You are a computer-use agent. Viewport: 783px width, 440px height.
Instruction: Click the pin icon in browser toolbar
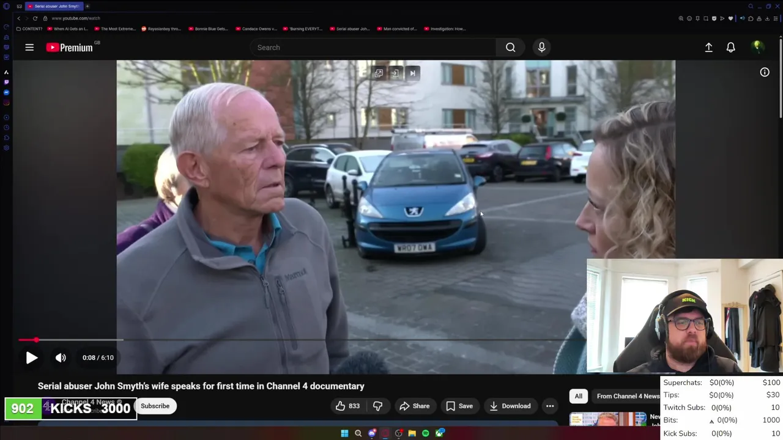pyautogui.click(x=697, y=18)
